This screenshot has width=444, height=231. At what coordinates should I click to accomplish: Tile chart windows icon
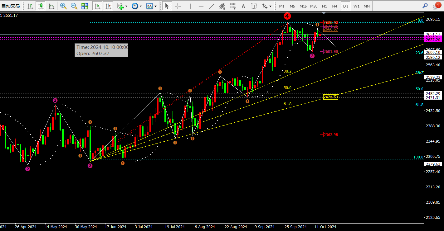(85, 6)
